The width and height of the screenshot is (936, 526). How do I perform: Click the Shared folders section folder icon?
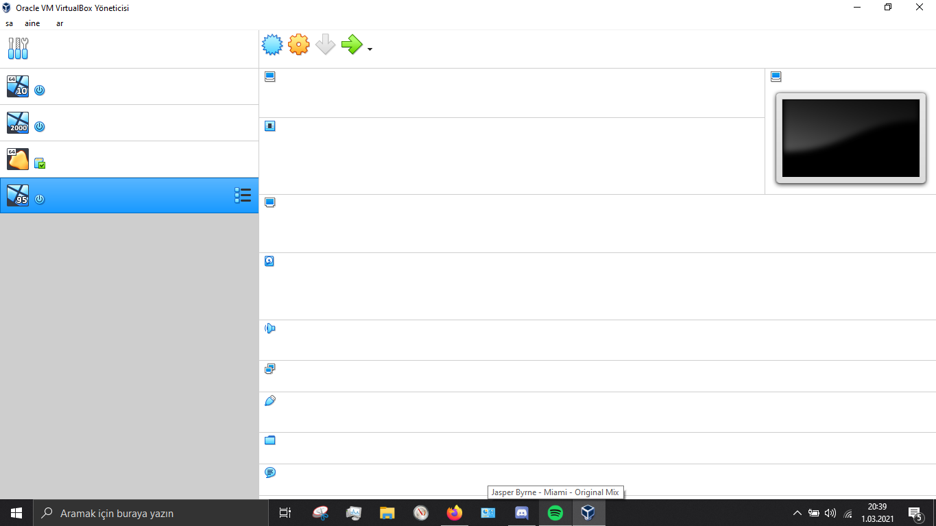click(270, 440)
